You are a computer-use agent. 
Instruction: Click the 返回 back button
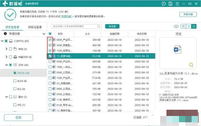point(19,118)
